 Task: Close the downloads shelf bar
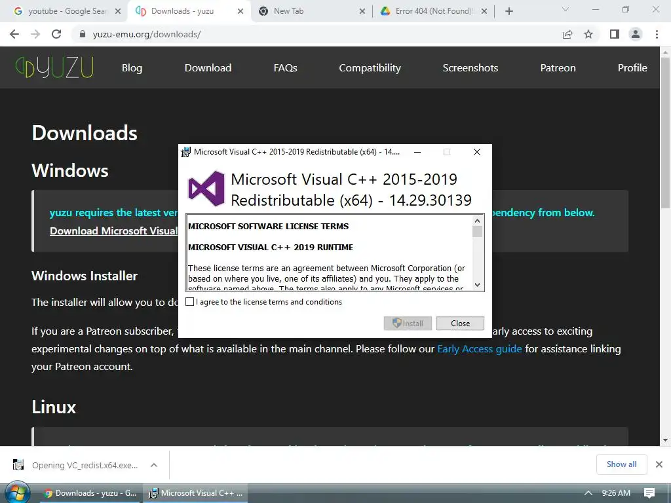(659, 464)
